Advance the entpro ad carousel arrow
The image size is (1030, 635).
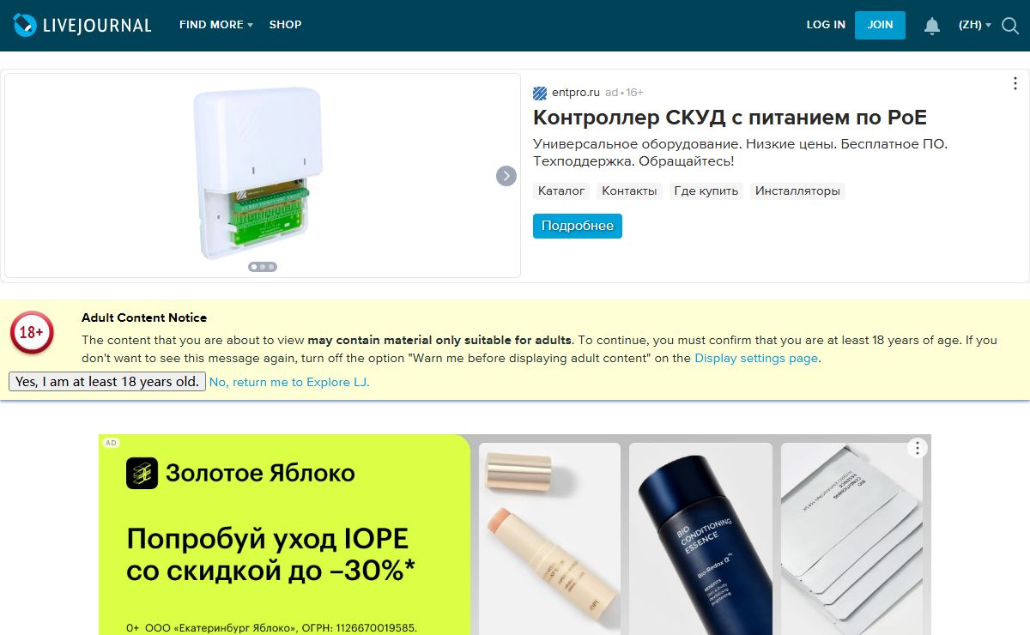(506, 175)
